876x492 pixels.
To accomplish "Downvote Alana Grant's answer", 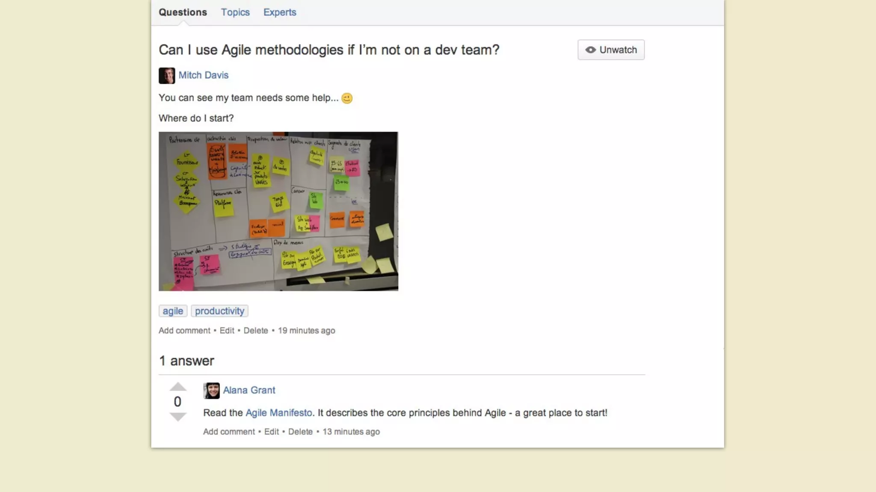I will [178, 416].
